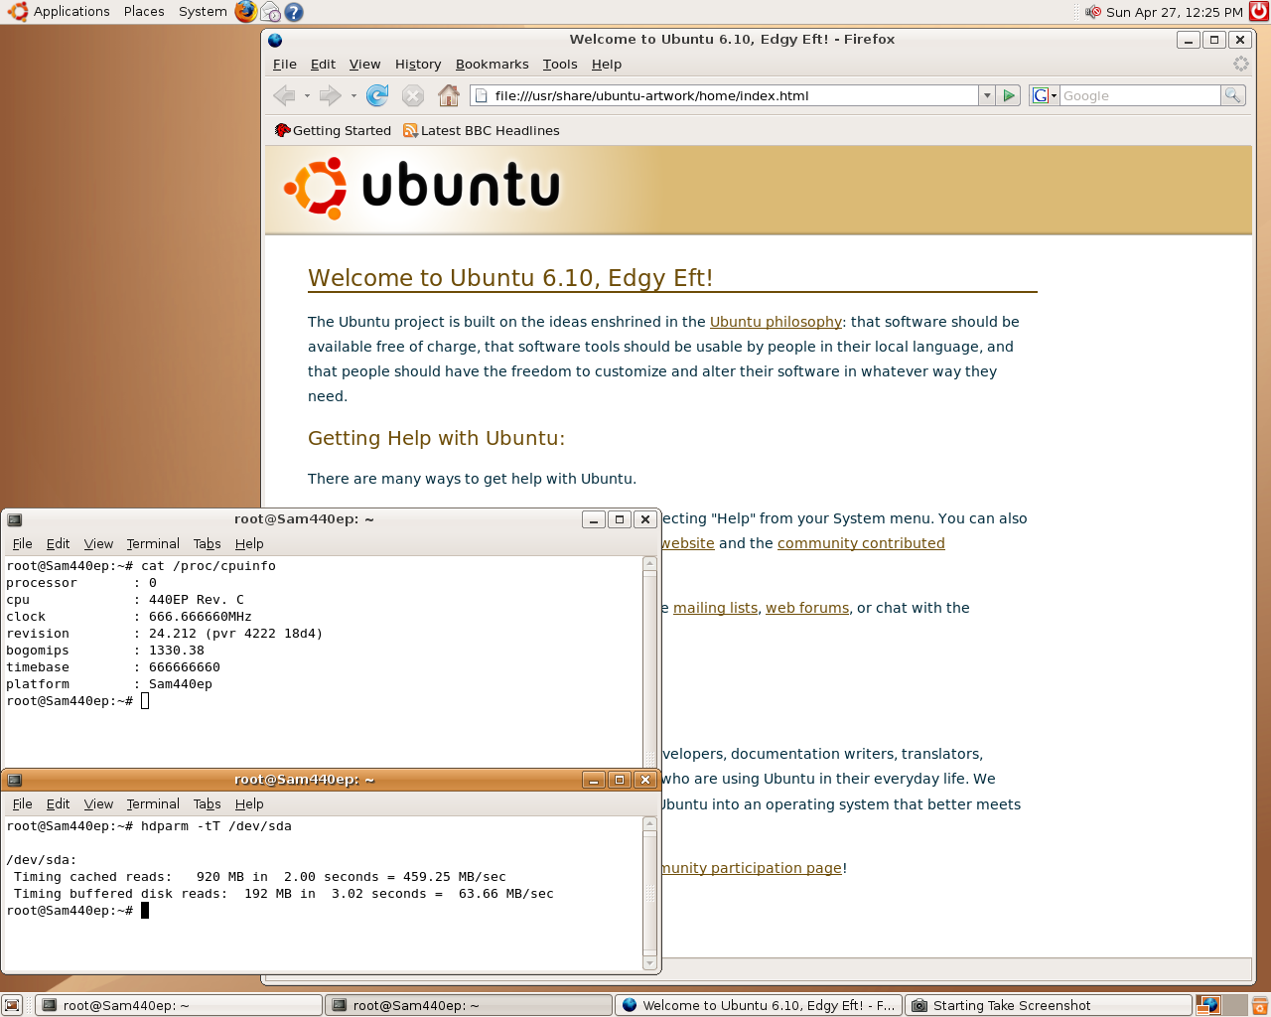The image size is (1271, 1017).
Task: Open Help menu in hdparm terminal window
Action: [249, 803]
